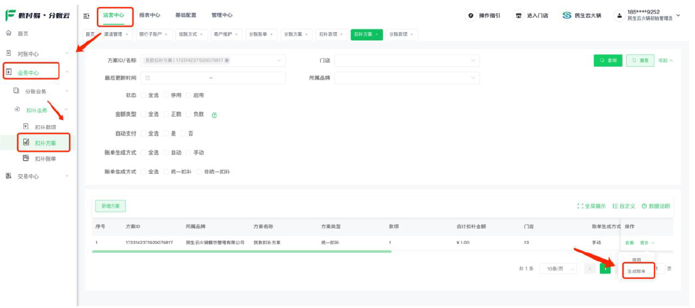Viewport: 695px width, 308px height.
Task: Open 扣补账单 in the sidebar
Action: [x=45, y=158]
